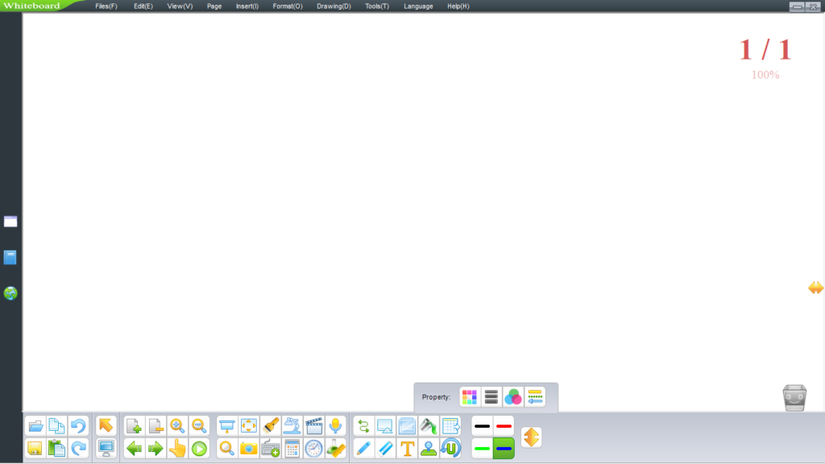Viewport: 825px width, 464px height.
Task: Activate the flashlight spotlight tool
Action: (271, 425)
